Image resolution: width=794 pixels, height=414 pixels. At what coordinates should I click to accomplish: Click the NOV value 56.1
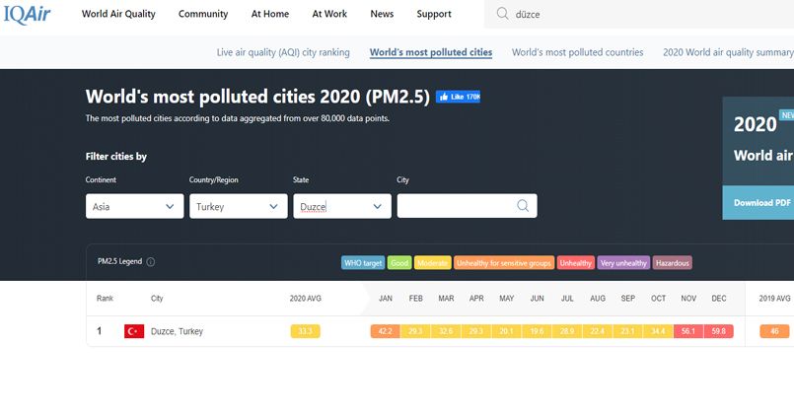[688, 331]
